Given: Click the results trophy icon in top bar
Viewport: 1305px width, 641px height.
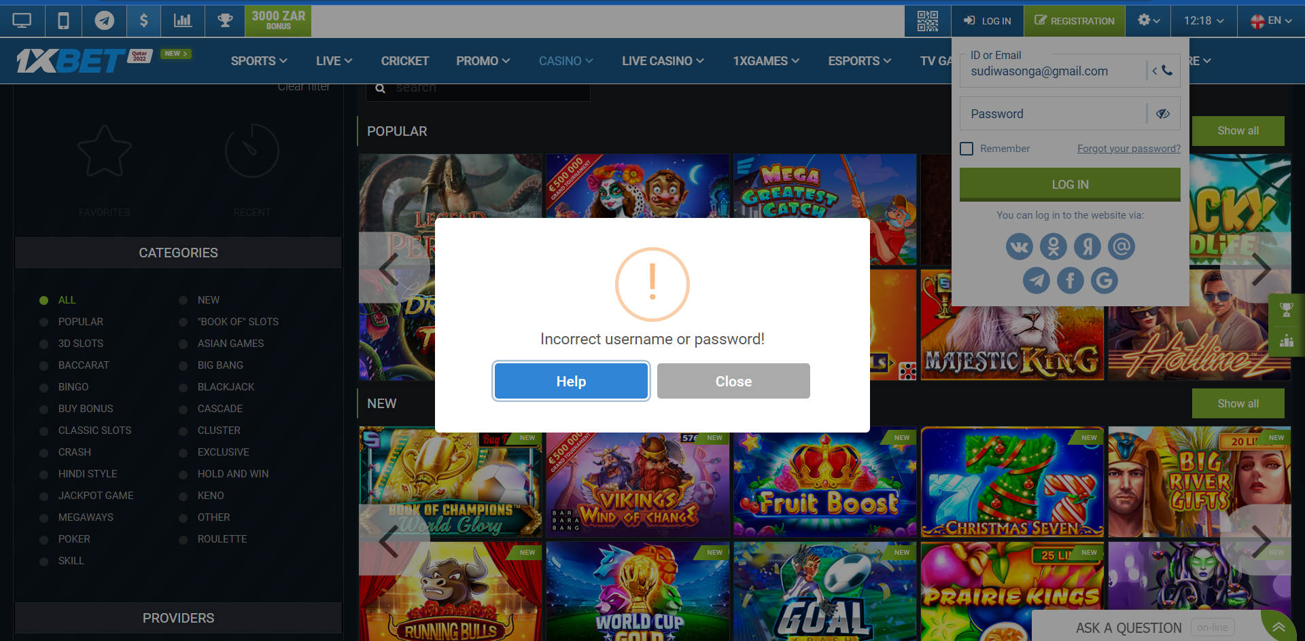Looking at the screenshot, I should [225, 21].
